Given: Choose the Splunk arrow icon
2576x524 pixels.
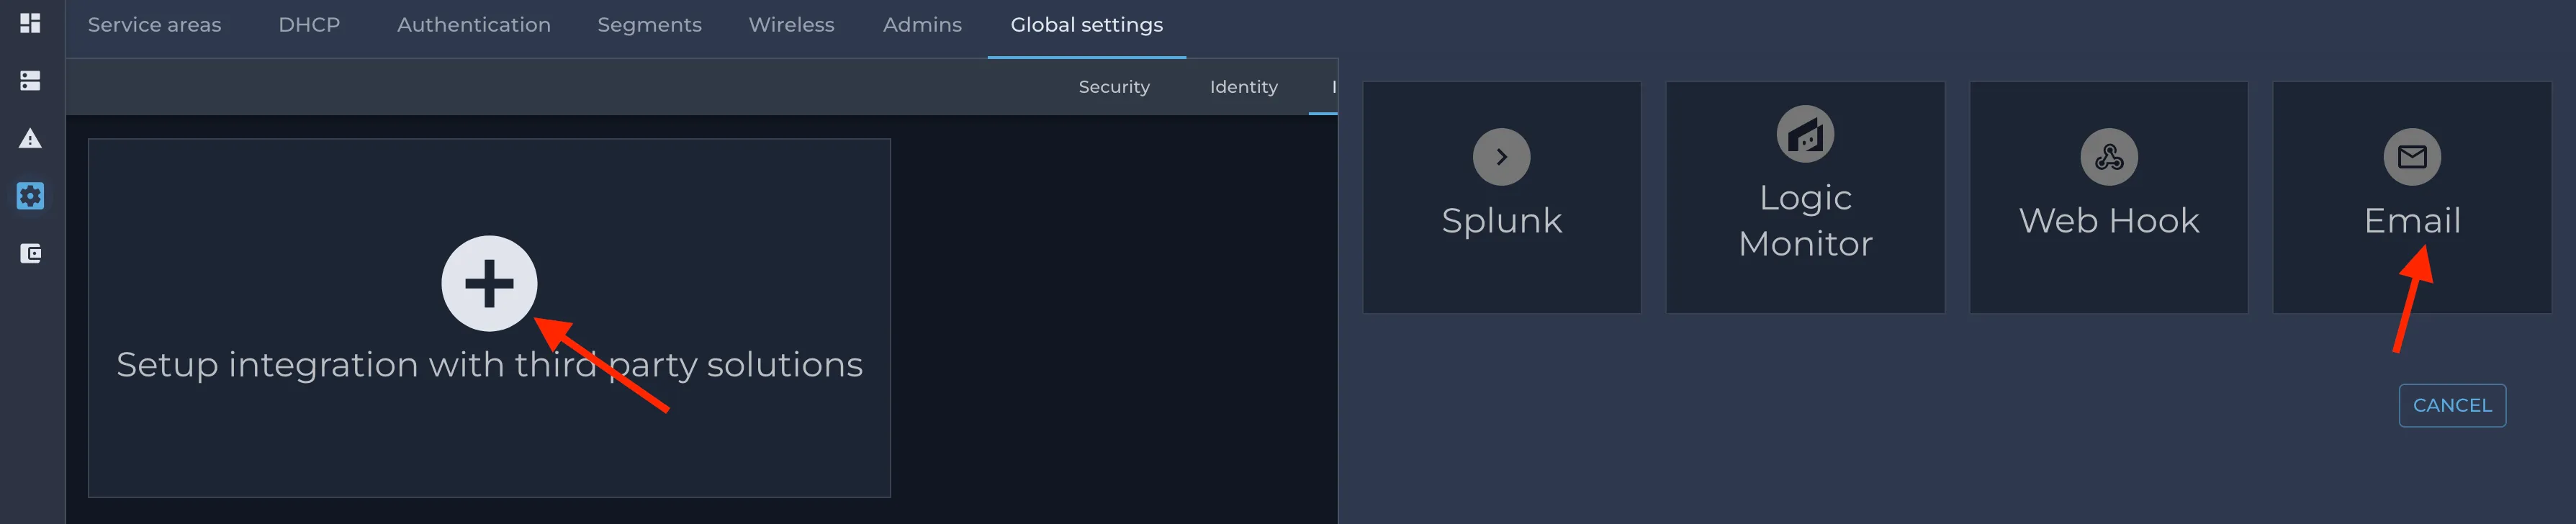Looking at the screenshot, I should tap(1501, 157).
